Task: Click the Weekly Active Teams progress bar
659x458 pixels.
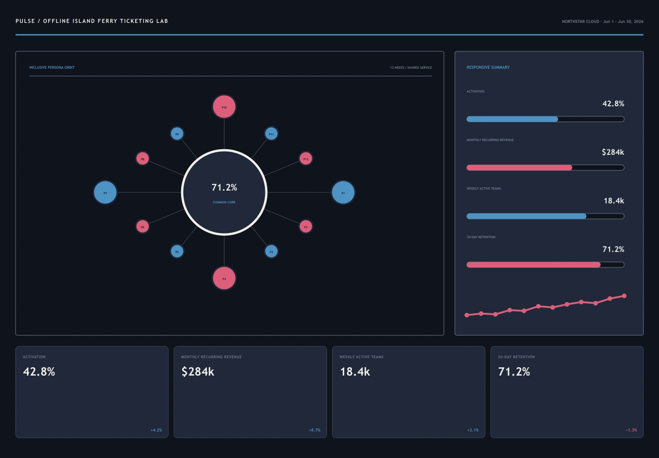Action: click(546, 216)
